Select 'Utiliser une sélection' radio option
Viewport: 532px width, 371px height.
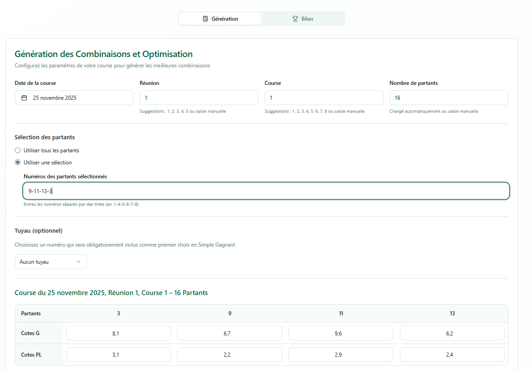(18, 163)
